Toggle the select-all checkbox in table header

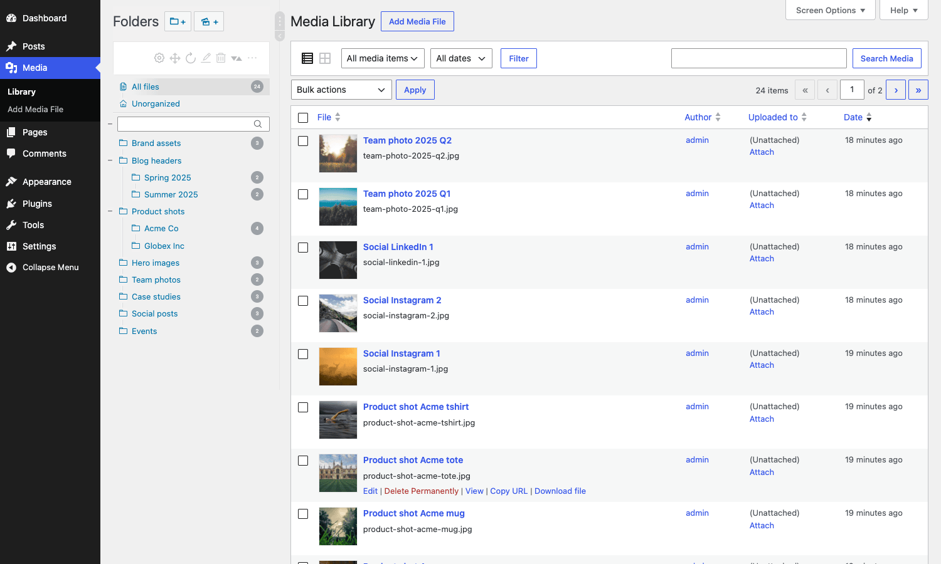click(303, 118)
